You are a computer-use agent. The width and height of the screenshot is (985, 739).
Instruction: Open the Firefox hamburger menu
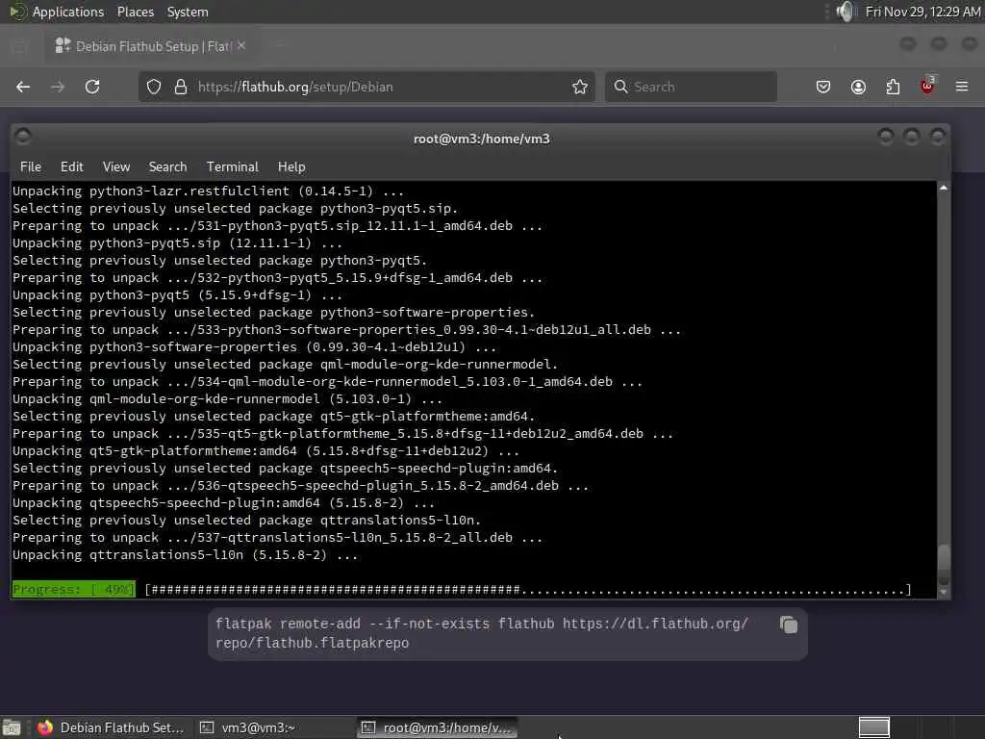(962, 87)
